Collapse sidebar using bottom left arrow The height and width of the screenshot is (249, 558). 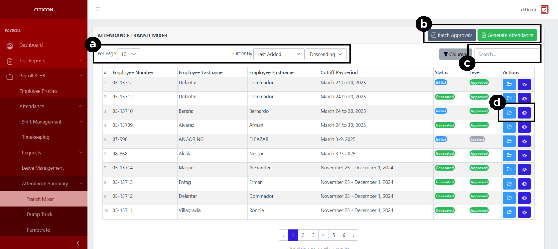(x=78, y=243)
